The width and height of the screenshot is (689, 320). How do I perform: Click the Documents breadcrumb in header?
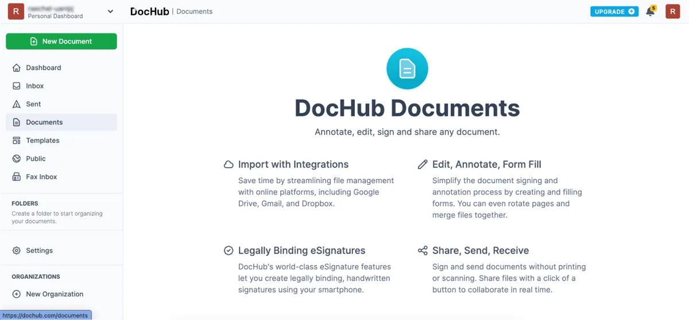pos(194,11)
